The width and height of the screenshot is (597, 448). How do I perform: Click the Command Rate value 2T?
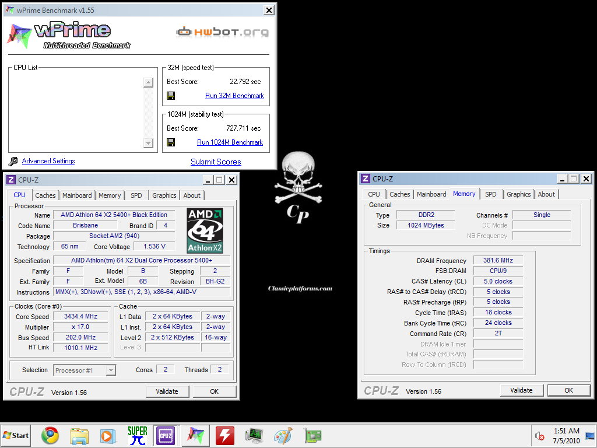click(x=498, y=333)
